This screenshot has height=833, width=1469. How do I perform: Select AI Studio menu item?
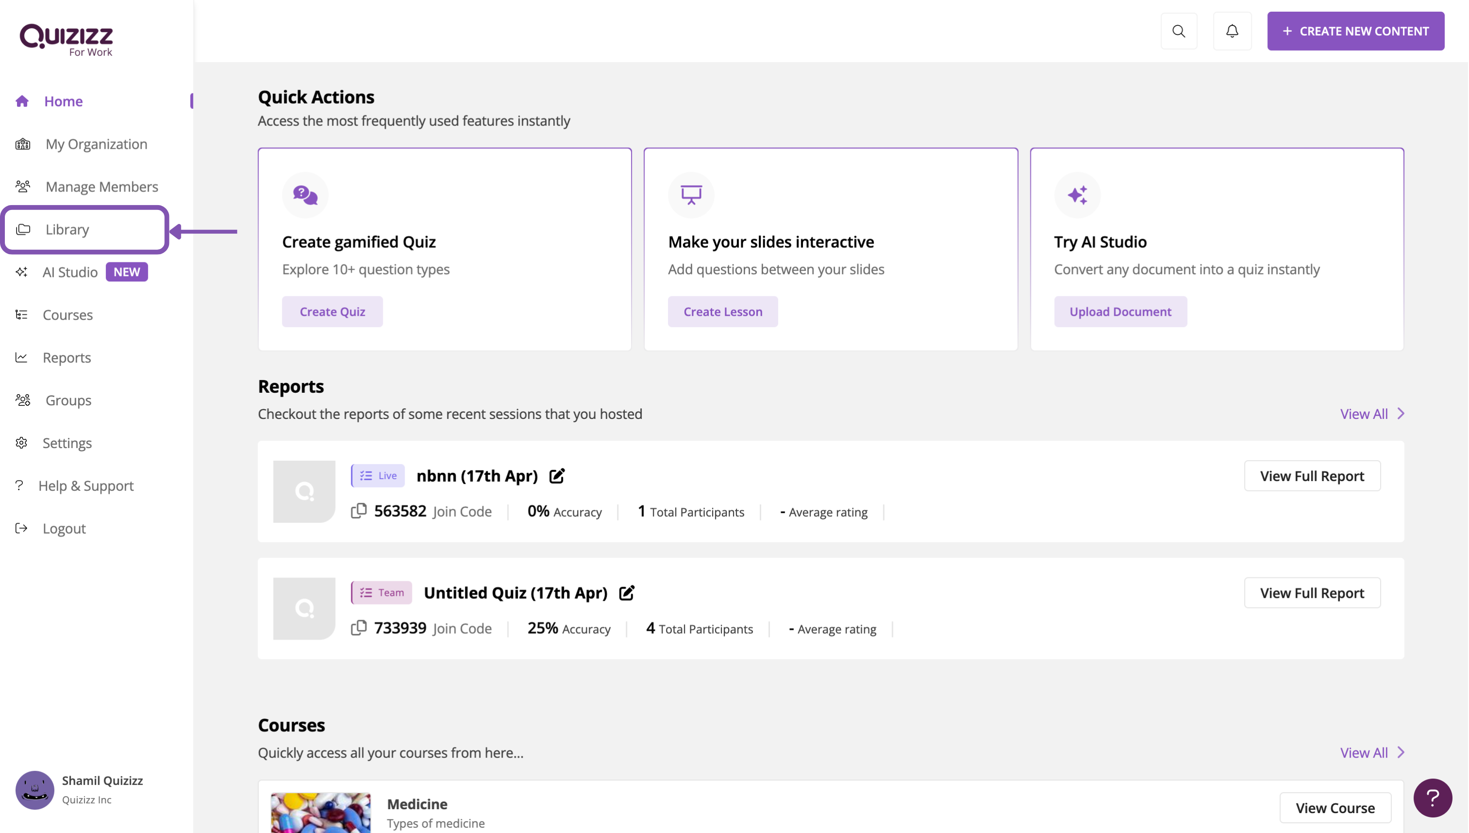point(70,272)
